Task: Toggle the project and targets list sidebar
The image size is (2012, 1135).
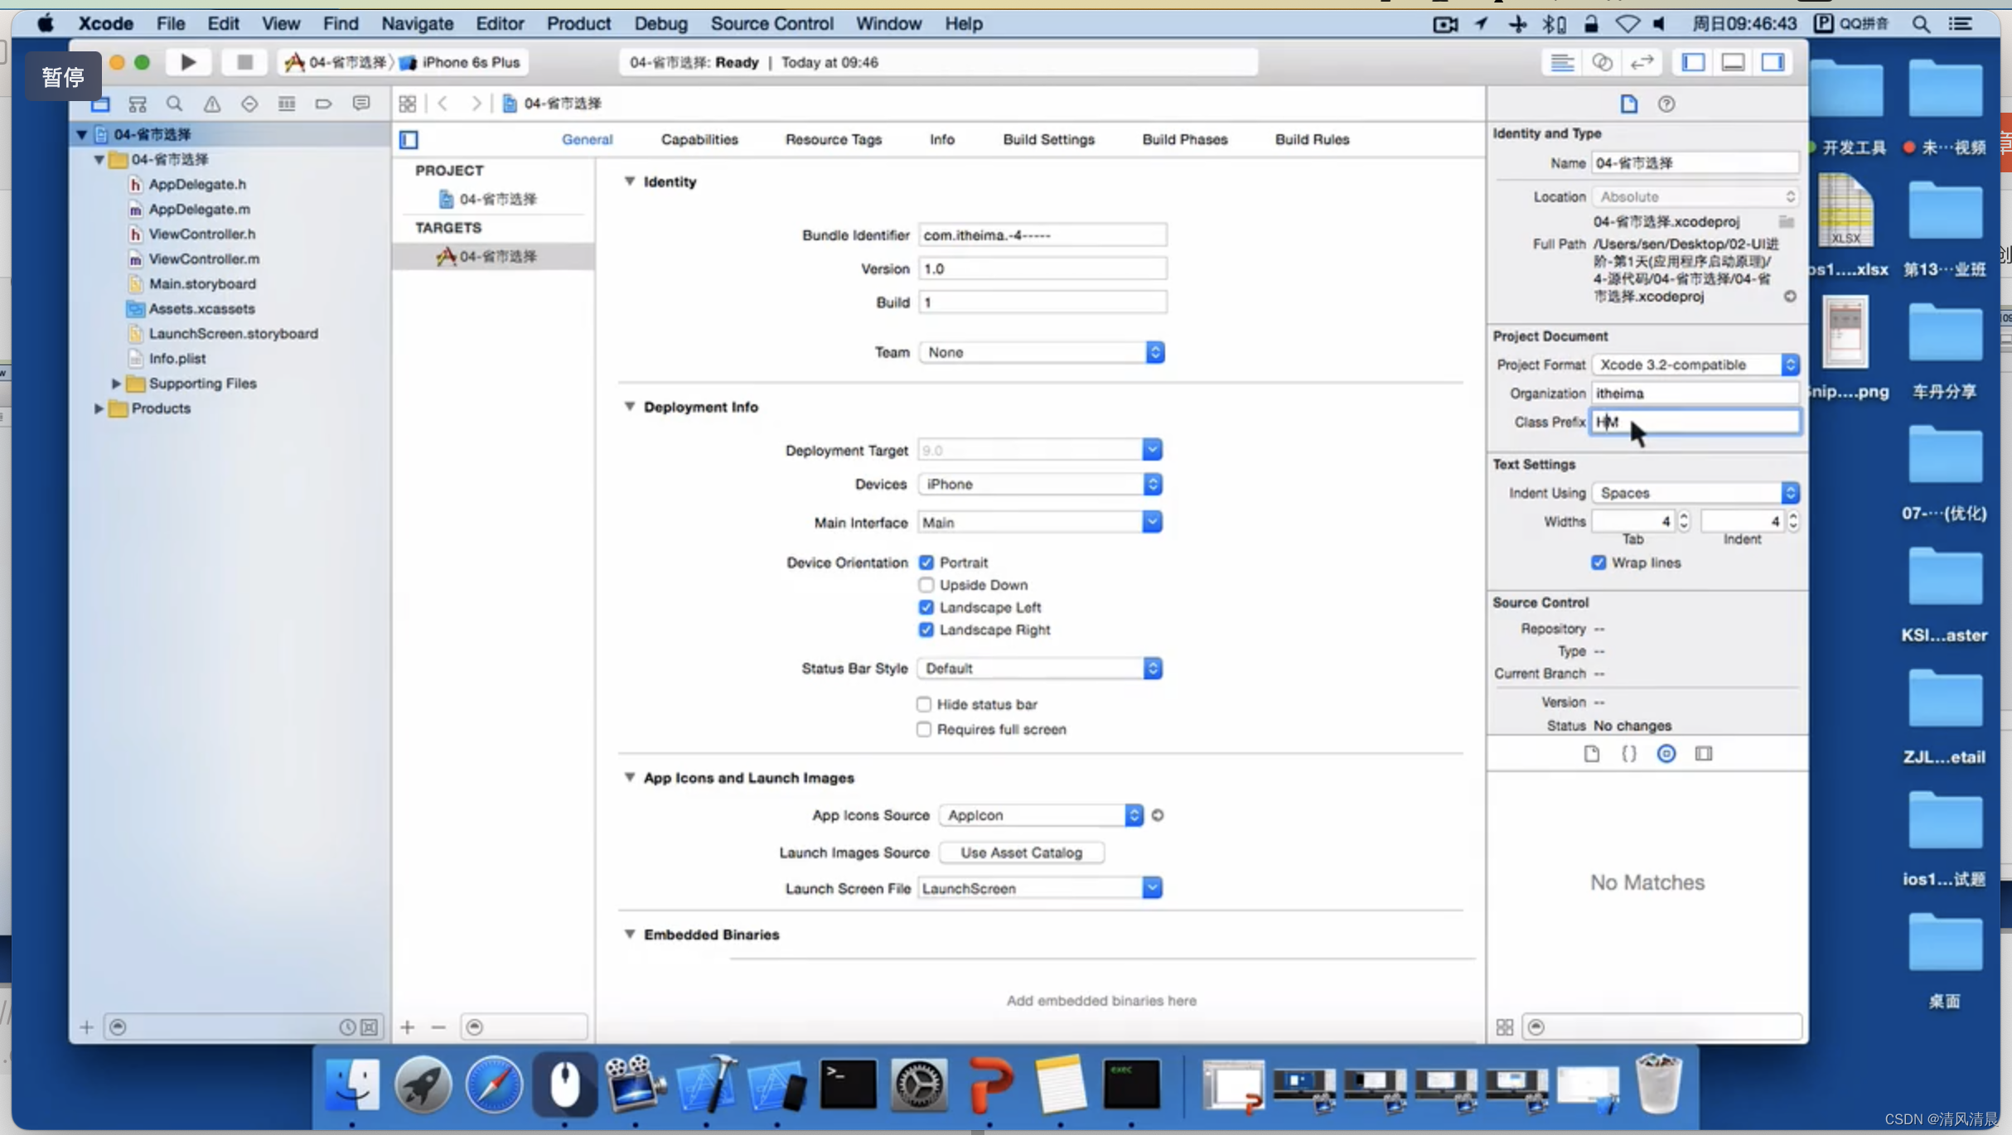Action: (x=409, y=139)
